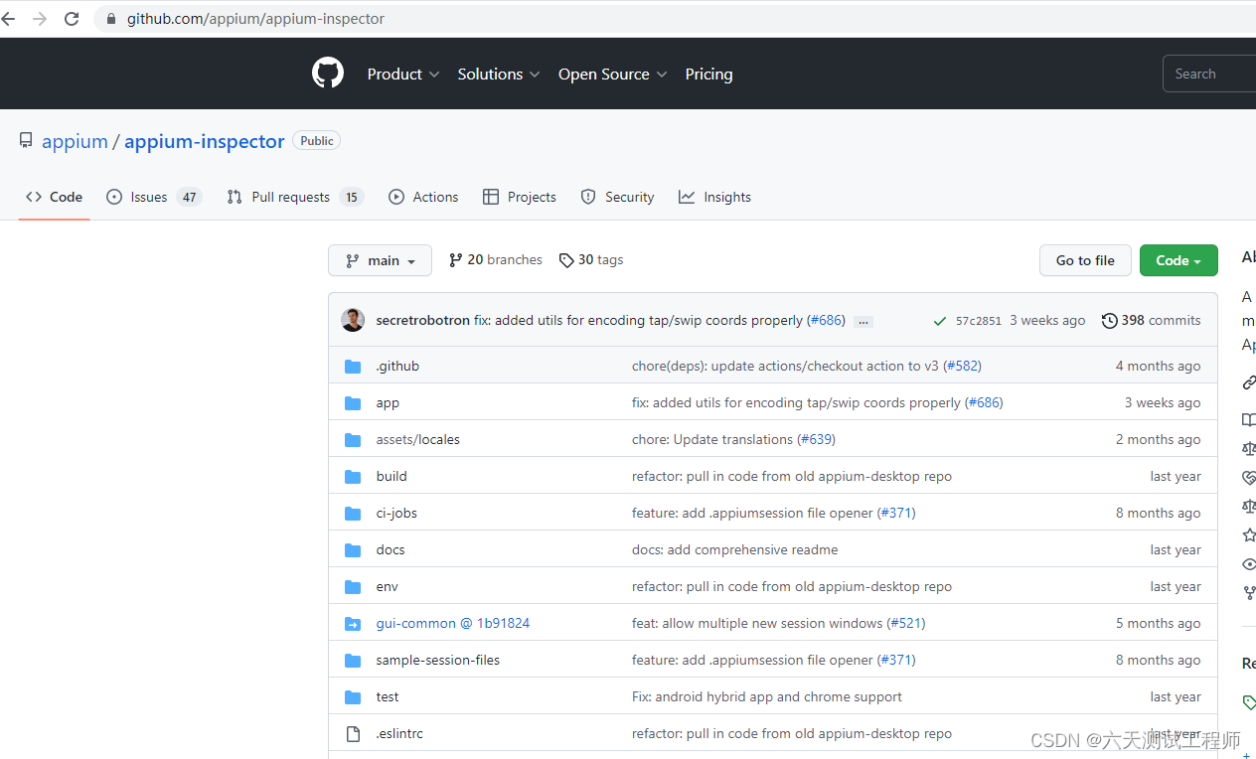Click the repository book icon beside appium
This screenshot has width=1256, height=759.
(26, 141)
